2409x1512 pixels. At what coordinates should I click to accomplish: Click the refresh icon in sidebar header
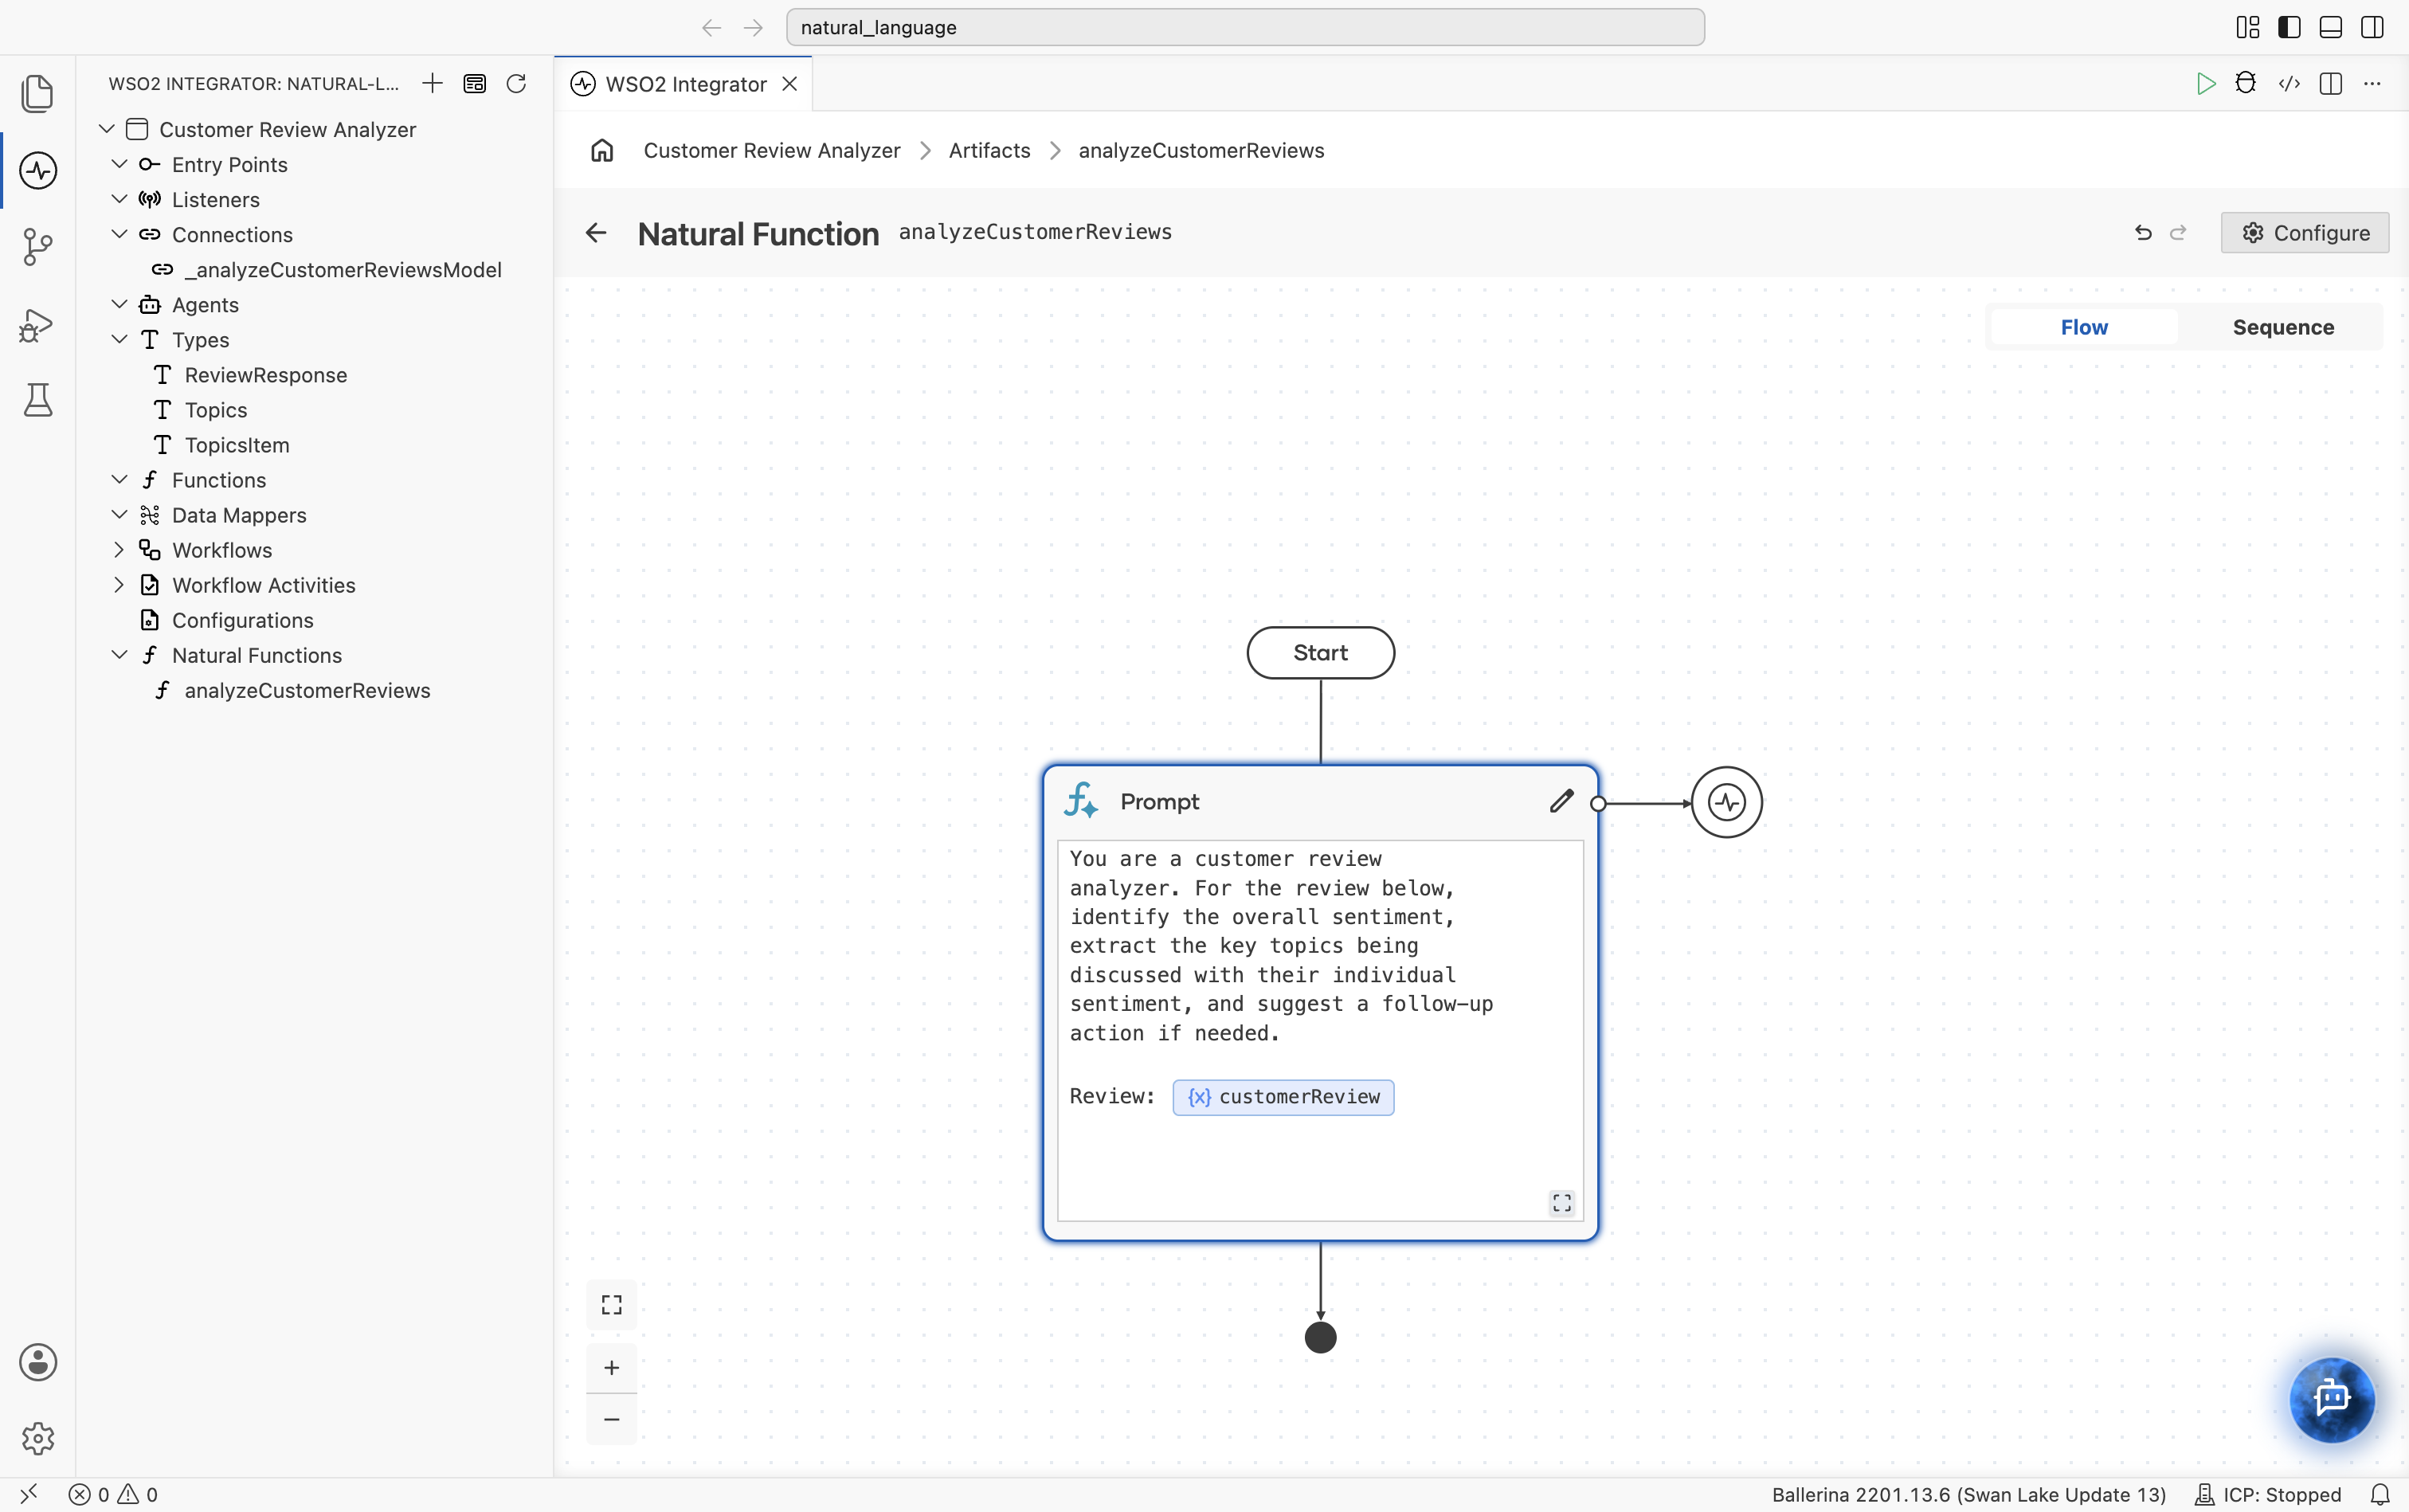pyautogui.click(x=516, y=83)
